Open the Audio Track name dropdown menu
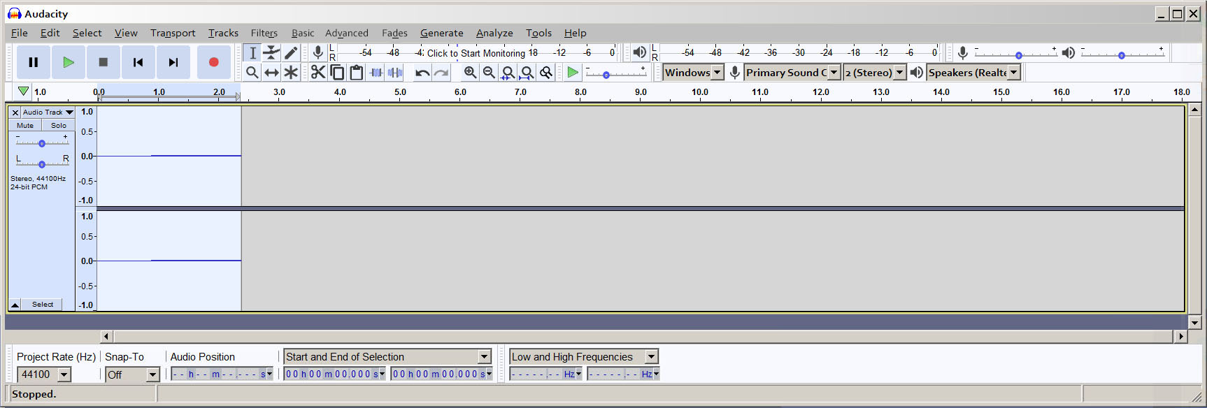Viewport: 1207px width, 408px height. point(48,112)
